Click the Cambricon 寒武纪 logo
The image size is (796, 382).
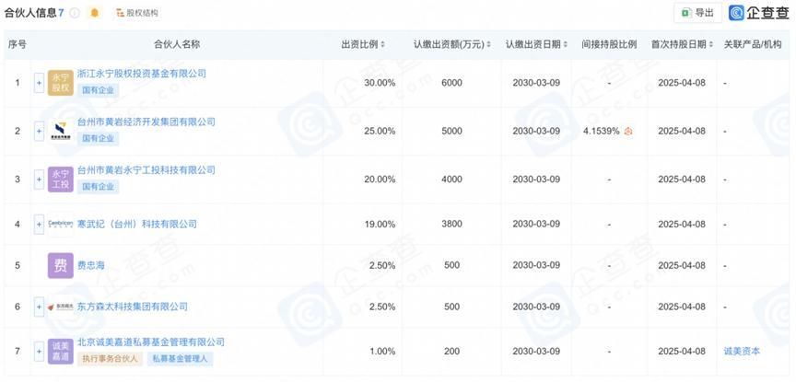(61, 224)
